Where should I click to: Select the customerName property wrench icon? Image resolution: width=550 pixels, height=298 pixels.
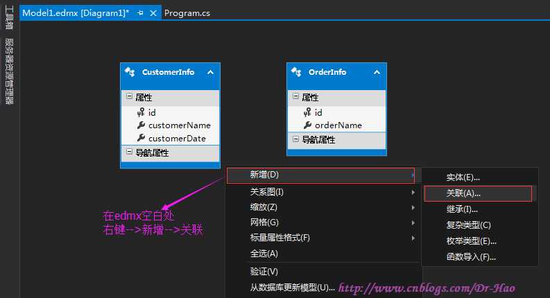(141, 125)
